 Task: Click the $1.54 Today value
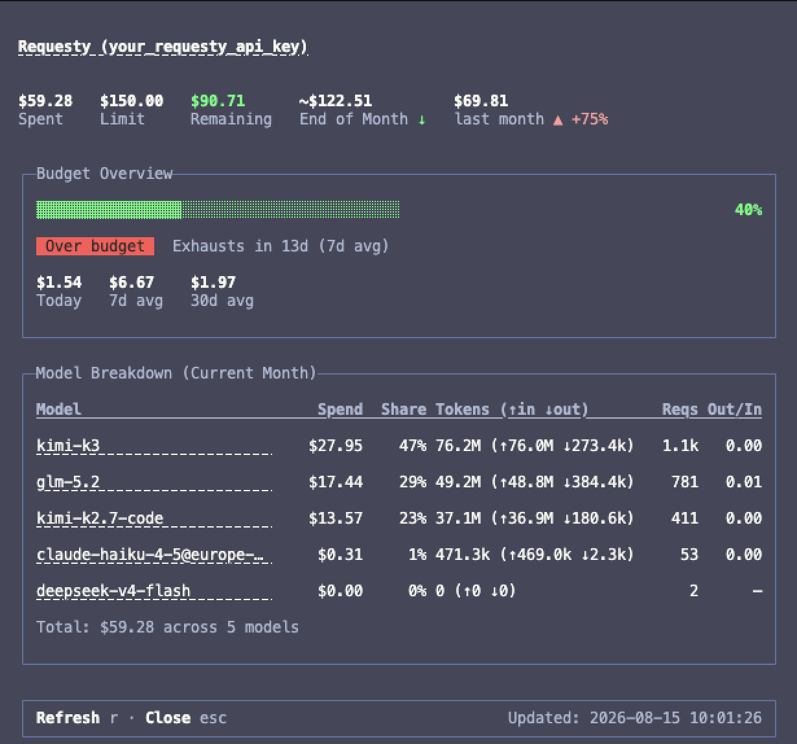tap(59, 282)
